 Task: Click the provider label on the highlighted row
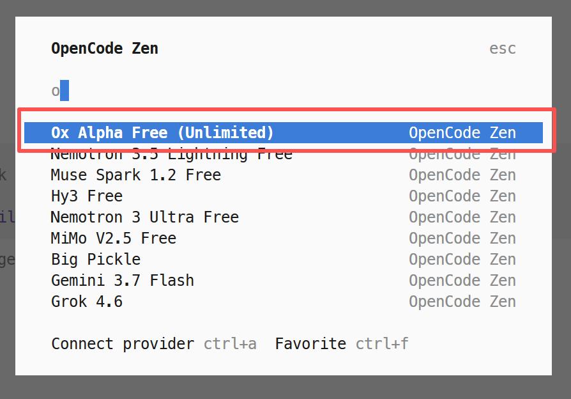462,133
